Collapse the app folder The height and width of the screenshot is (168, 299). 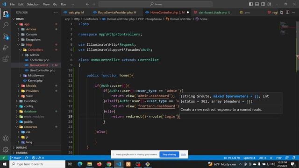pos(17,24)
